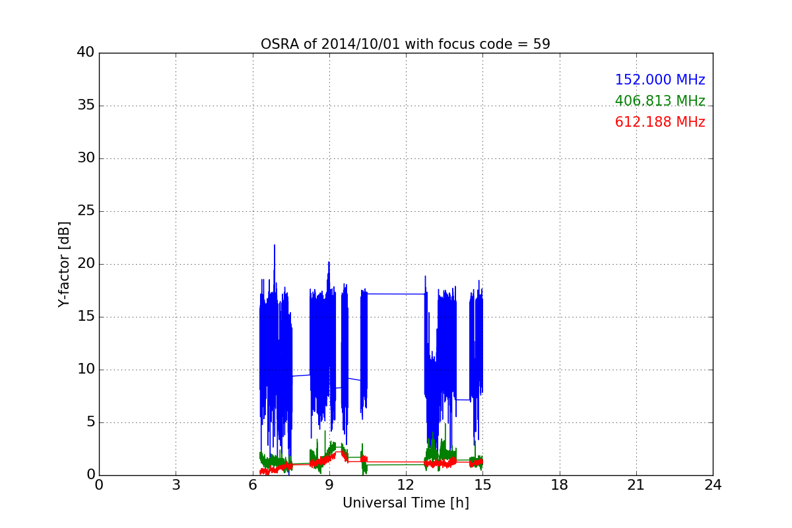
Task: Click the y-axis tick label 5
Action: click(x=90, y=422)
